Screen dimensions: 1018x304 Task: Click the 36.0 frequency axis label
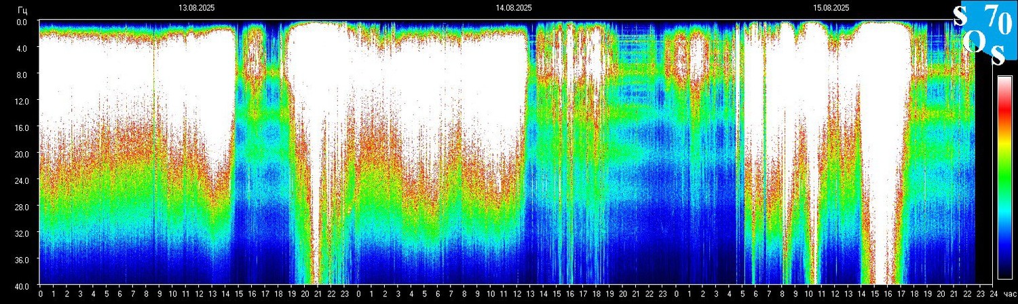(x=20, y=260)
